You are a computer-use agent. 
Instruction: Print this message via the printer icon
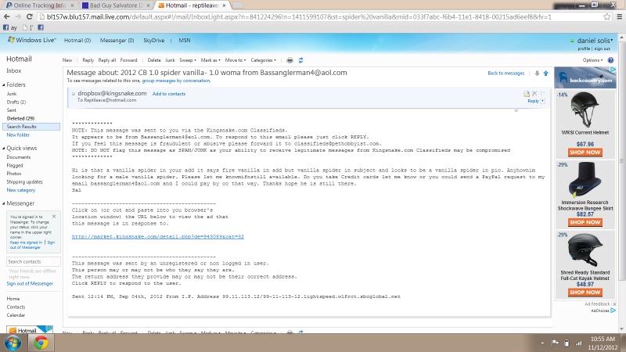(x=290, y=60)
